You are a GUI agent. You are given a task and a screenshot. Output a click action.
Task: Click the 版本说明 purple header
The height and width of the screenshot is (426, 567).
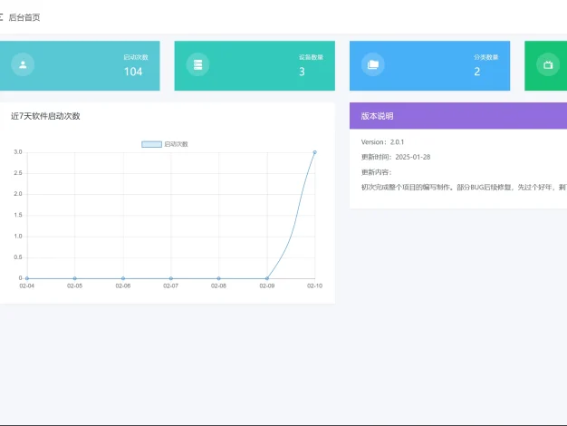pos(457,116)
